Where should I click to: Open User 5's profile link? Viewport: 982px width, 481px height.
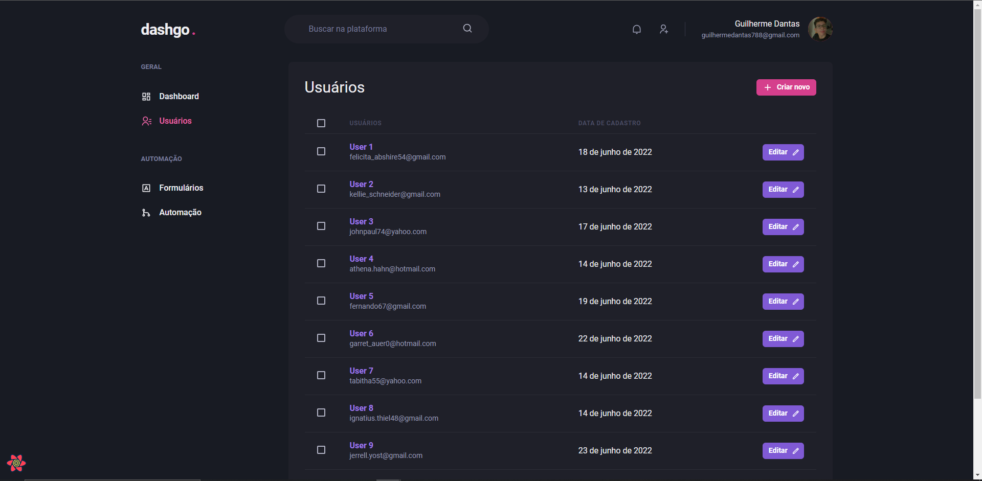pyautogui.click(x=361, y=295)
